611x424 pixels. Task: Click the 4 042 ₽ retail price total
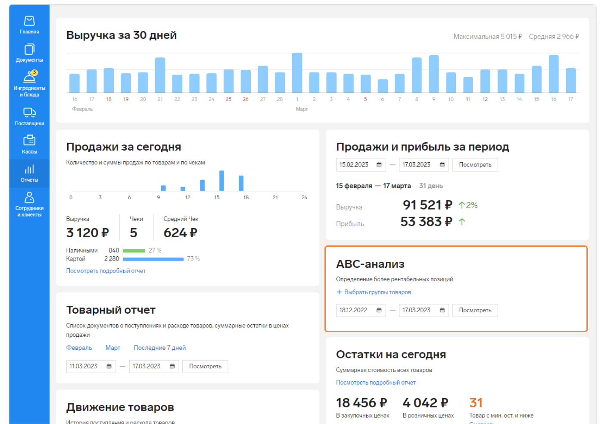click(425, 403)
